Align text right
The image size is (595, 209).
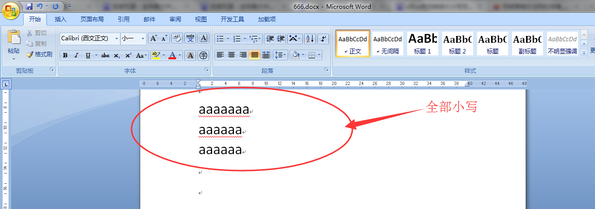pyautogui.click(x=243, y=55)
